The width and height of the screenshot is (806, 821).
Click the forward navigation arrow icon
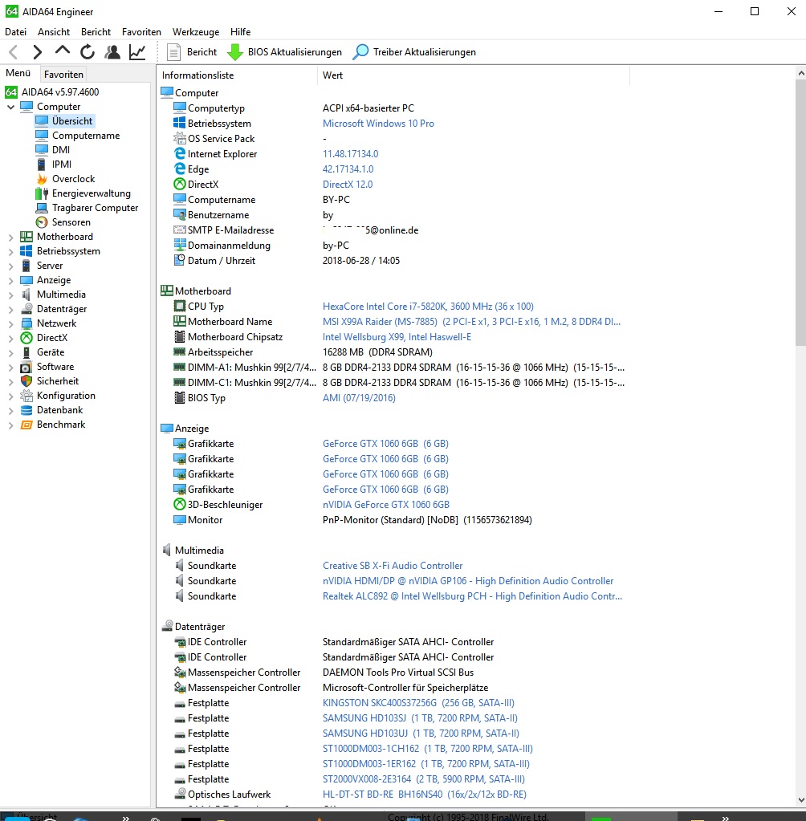point(36,51)
